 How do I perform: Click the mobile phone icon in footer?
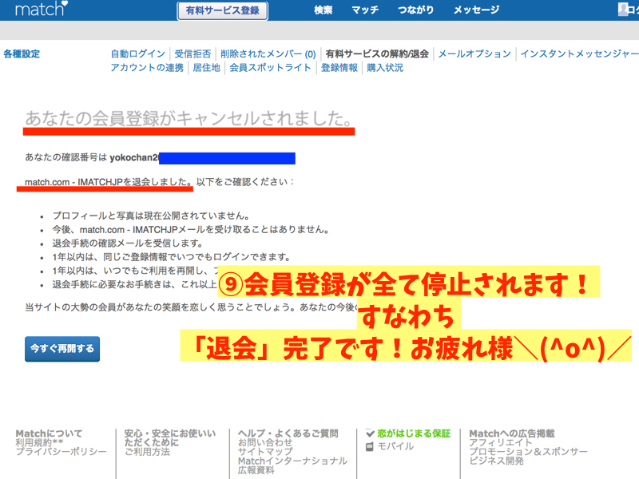click(x=370, y=447)
